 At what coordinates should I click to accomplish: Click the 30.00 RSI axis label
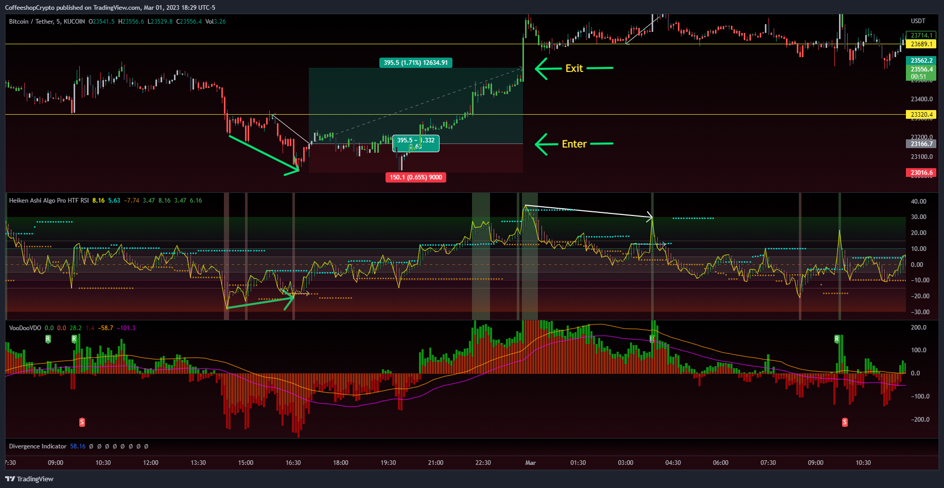tap(919, 217)
